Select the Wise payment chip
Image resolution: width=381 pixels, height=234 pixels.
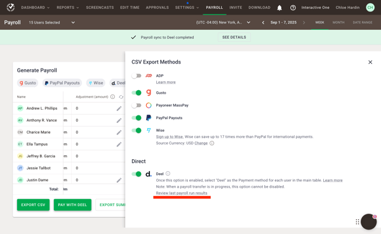pos(96,83)
